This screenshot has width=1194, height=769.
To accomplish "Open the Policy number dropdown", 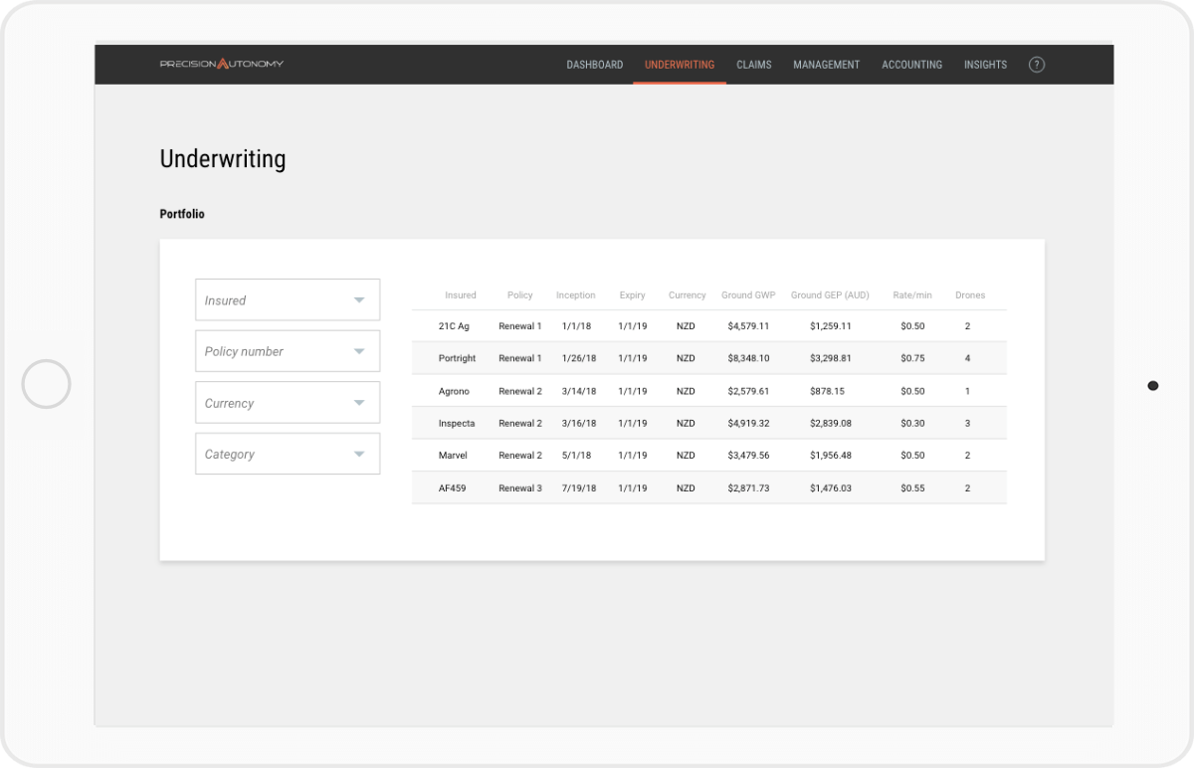I will point(287,351).
